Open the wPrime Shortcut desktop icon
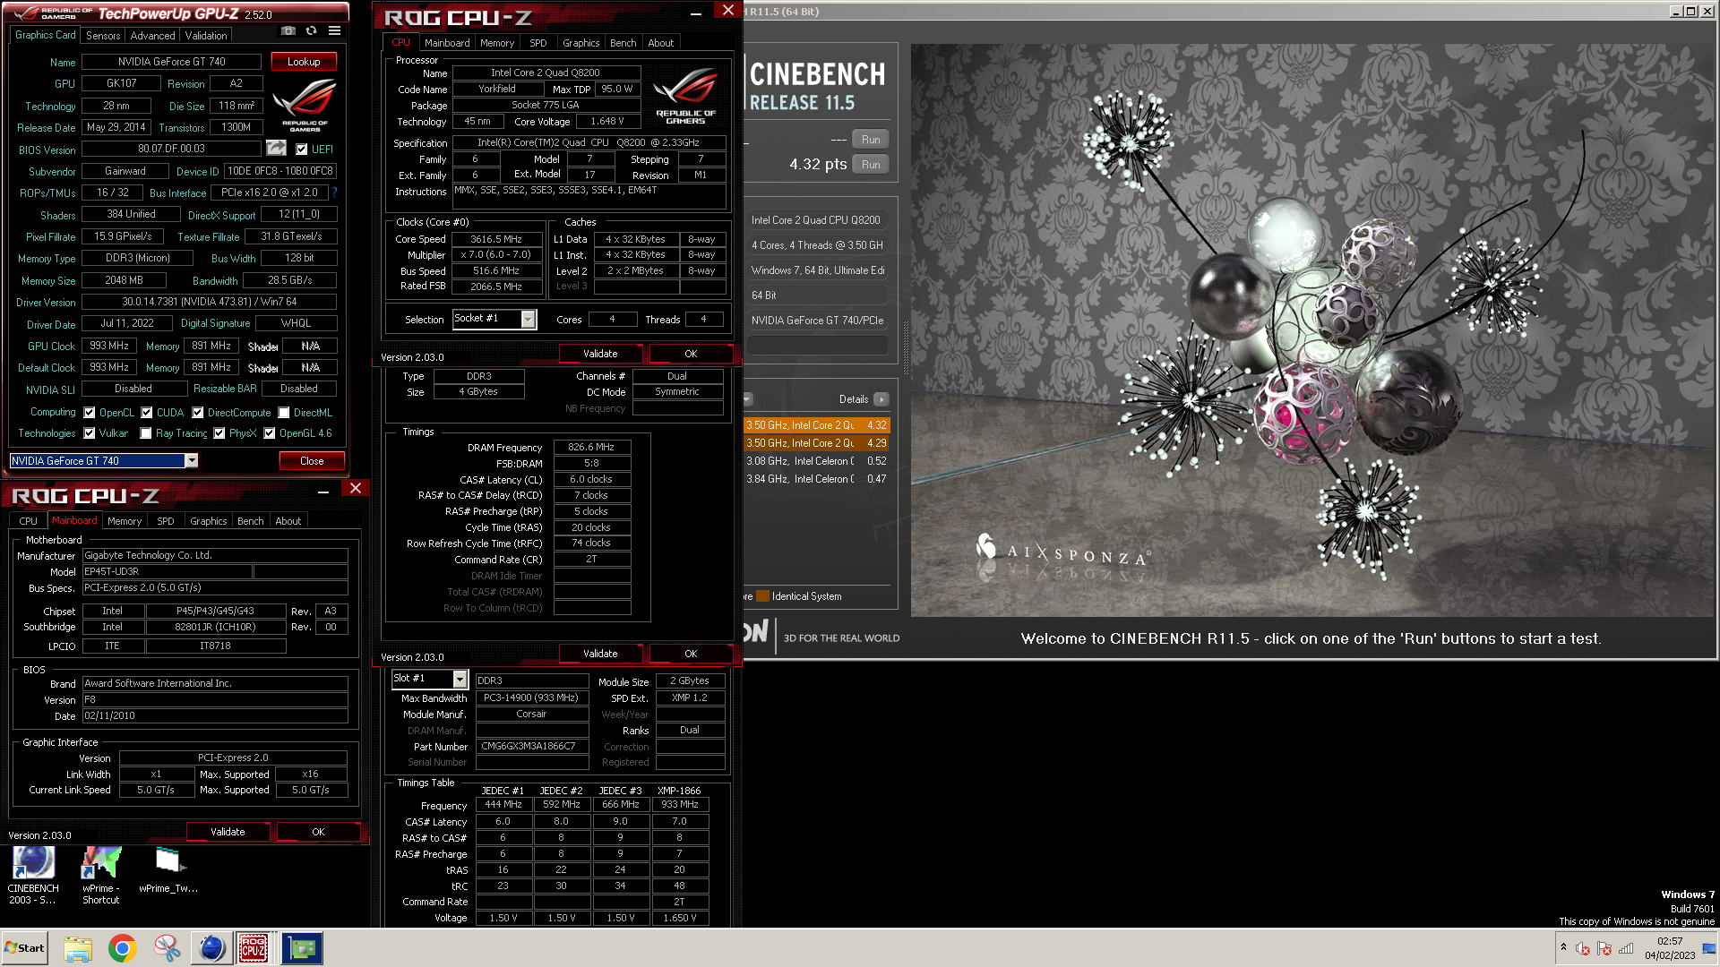Image resolution: width=1720 pixels, height=967 pixels. pyautogui.click(x=100, y=875)
